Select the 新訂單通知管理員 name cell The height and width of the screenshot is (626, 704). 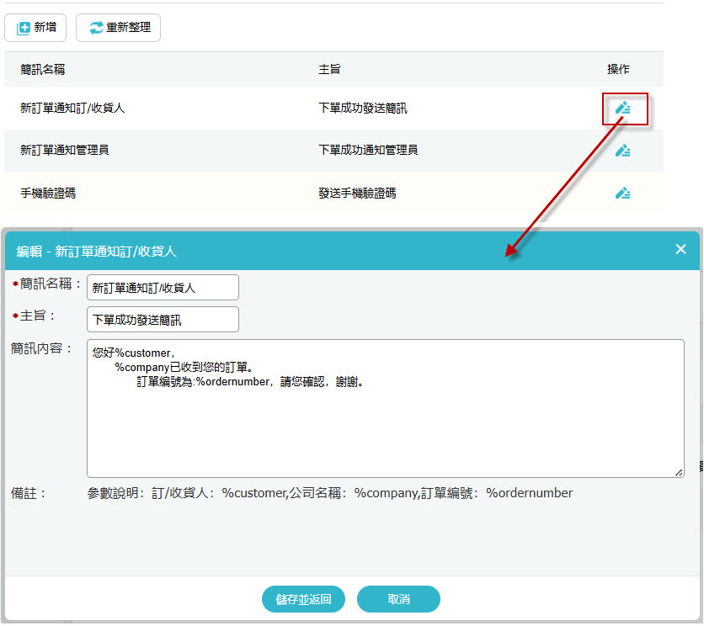click(65, 151)
